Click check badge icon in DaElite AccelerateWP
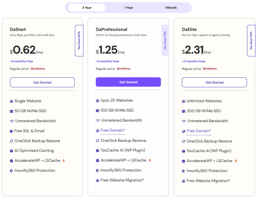Viewport: 256px width, 197px height. click(x=183, y=161)
